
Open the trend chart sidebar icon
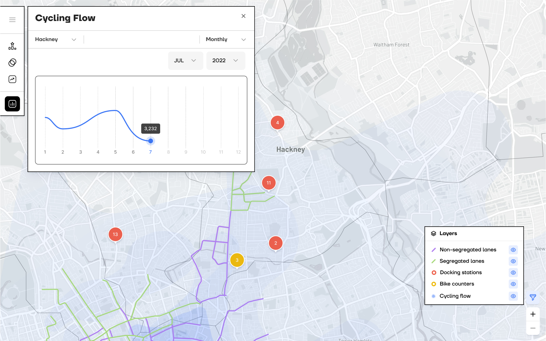(12, 79)
